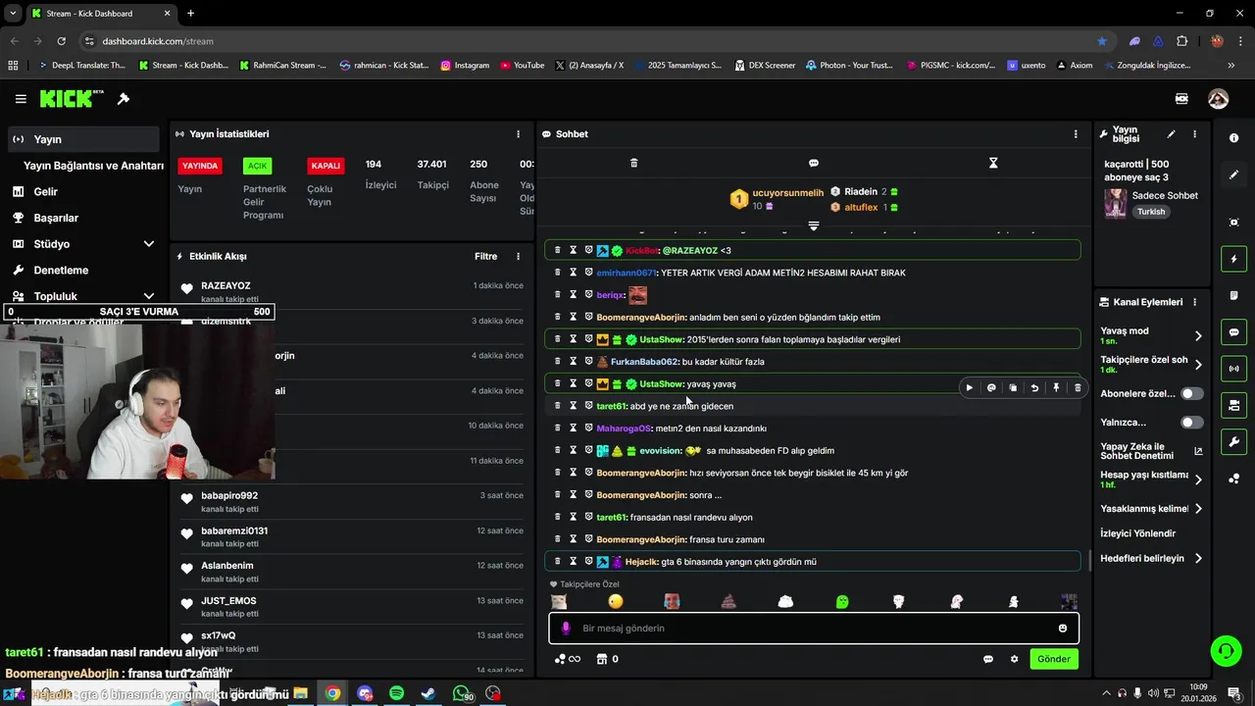
Task: Click the broadcast signal icon in right sidebar
Action: point(1233,369)
